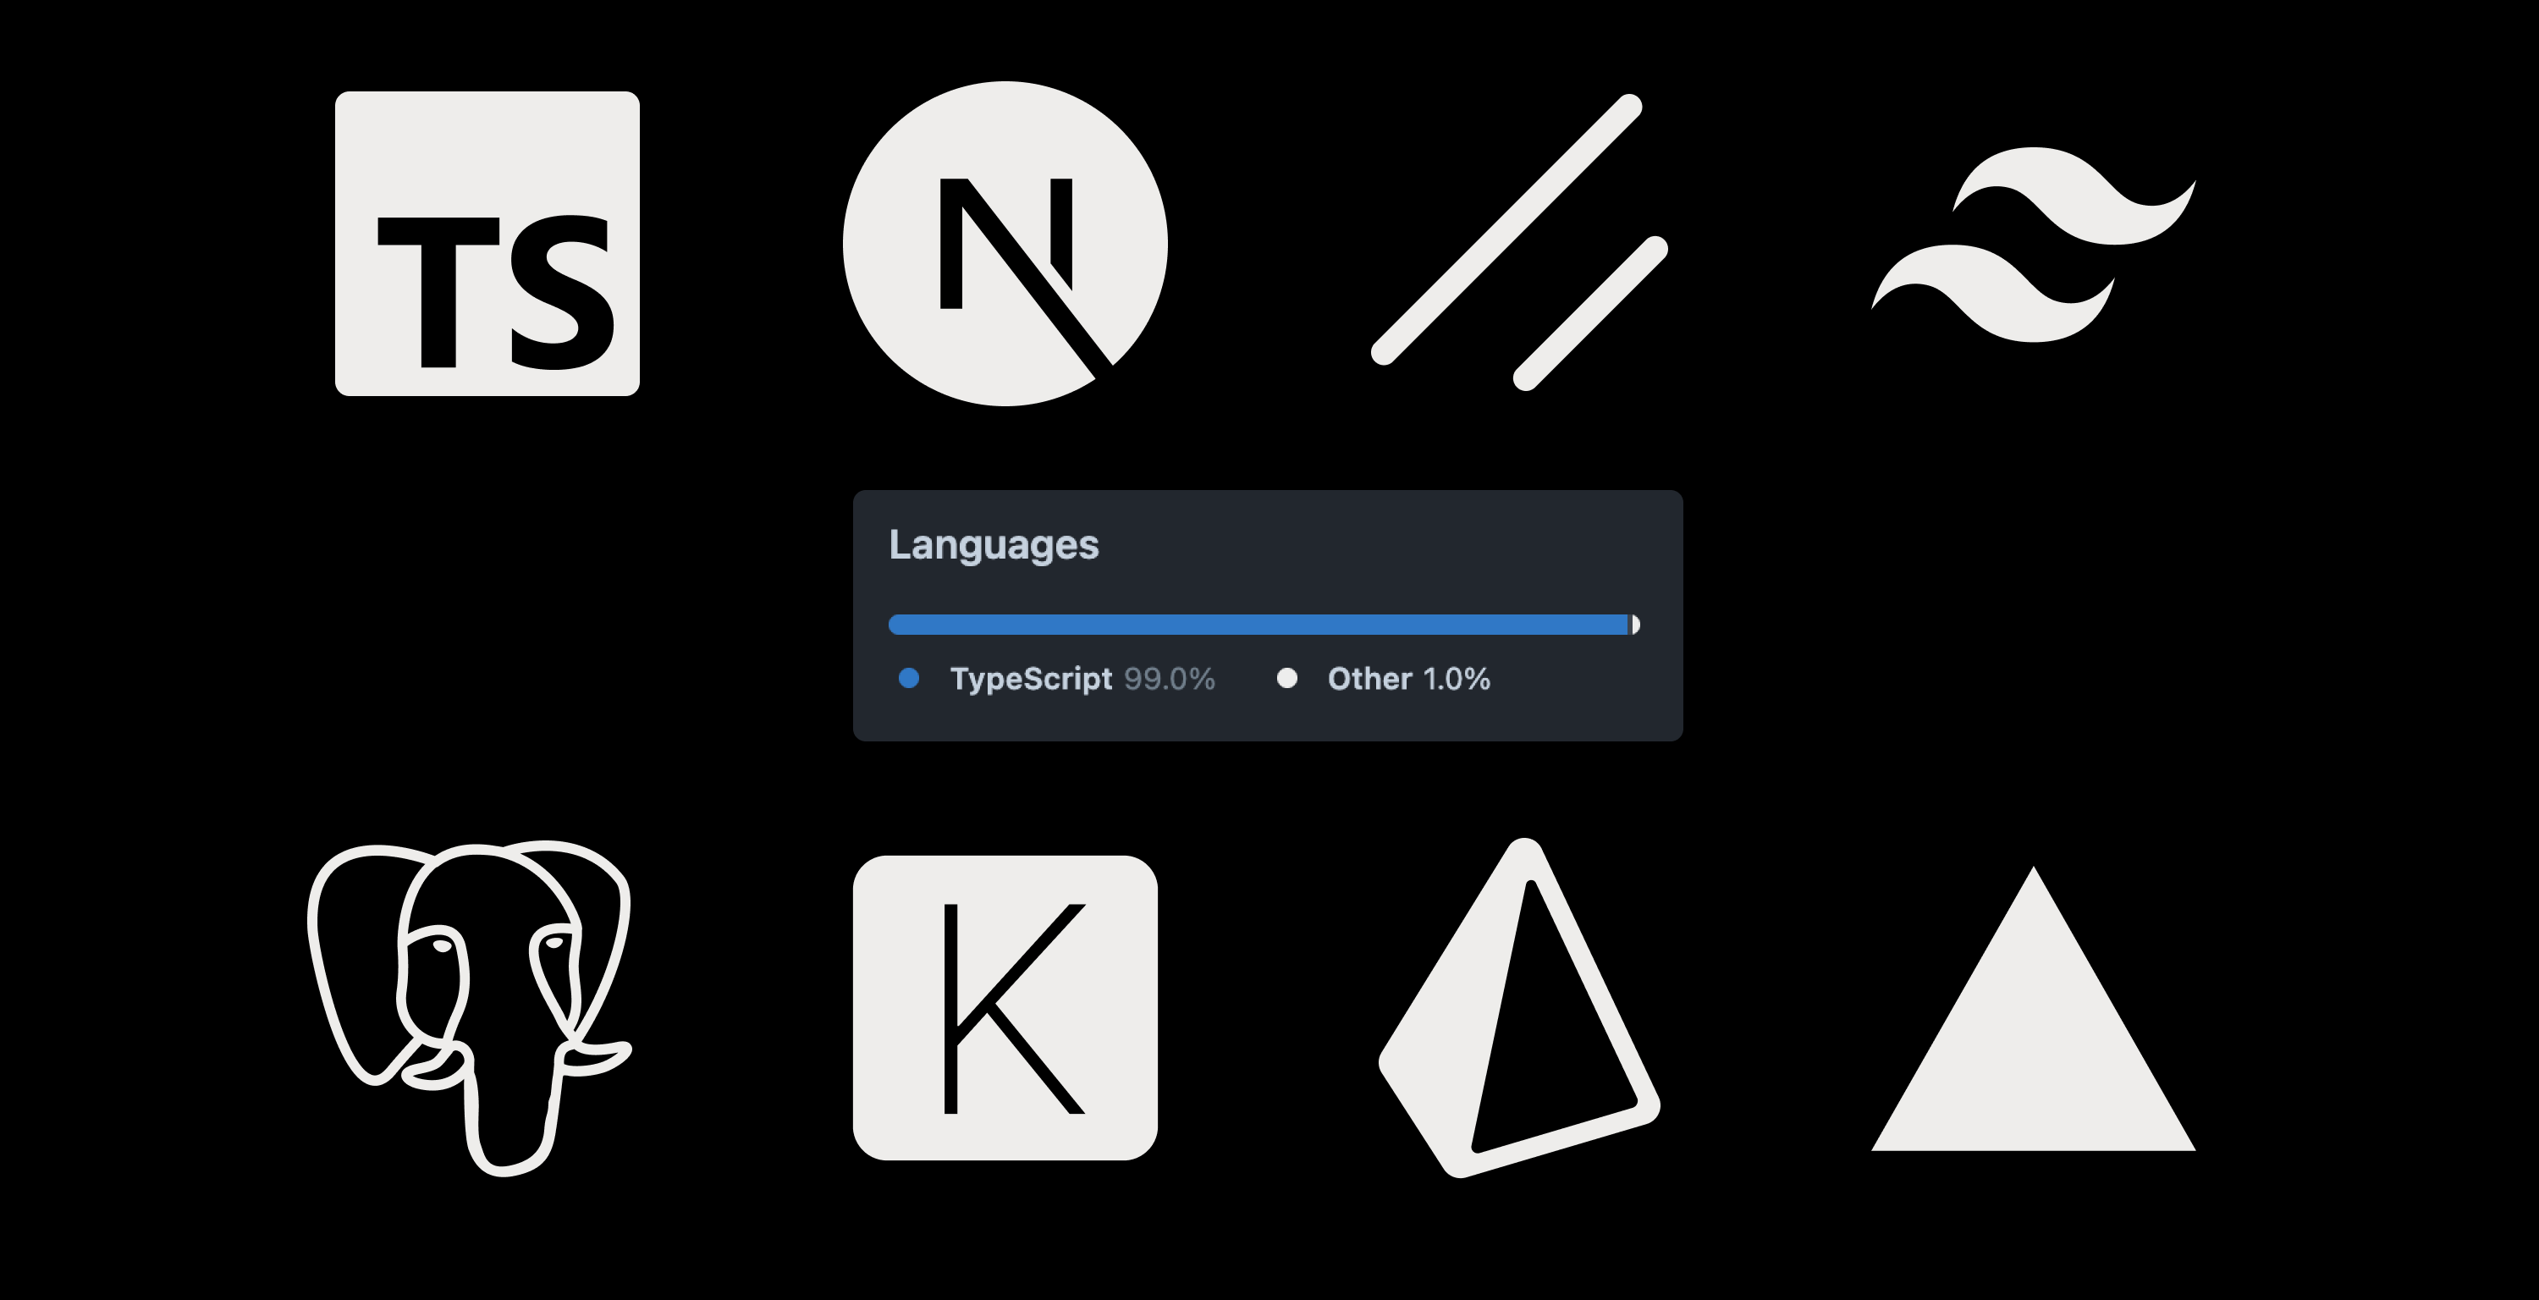Click the Prisma prism logo
The image size is (2539, 1300).
[1519, 1007]
